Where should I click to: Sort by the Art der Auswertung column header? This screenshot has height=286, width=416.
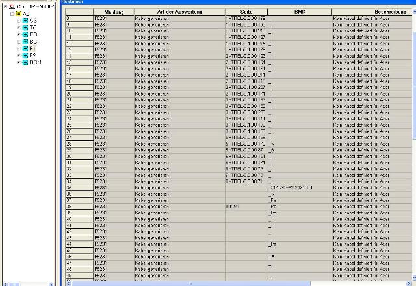click(x=179, y=12)
